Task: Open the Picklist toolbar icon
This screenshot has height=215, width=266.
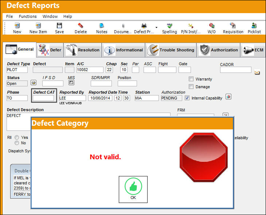Action: click(254, 26)
